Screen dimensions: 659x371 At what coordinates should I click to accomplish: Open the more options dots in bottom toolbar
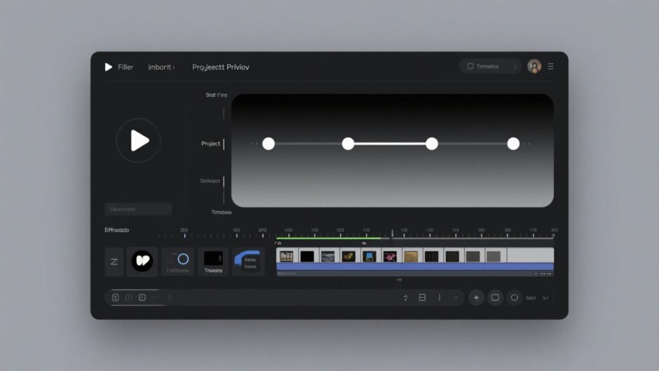click(x=155, y=297)
